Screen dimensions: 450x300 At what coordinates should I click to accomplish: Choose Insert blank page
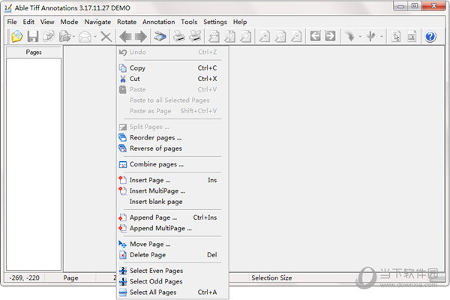click(x=172, y=202)
